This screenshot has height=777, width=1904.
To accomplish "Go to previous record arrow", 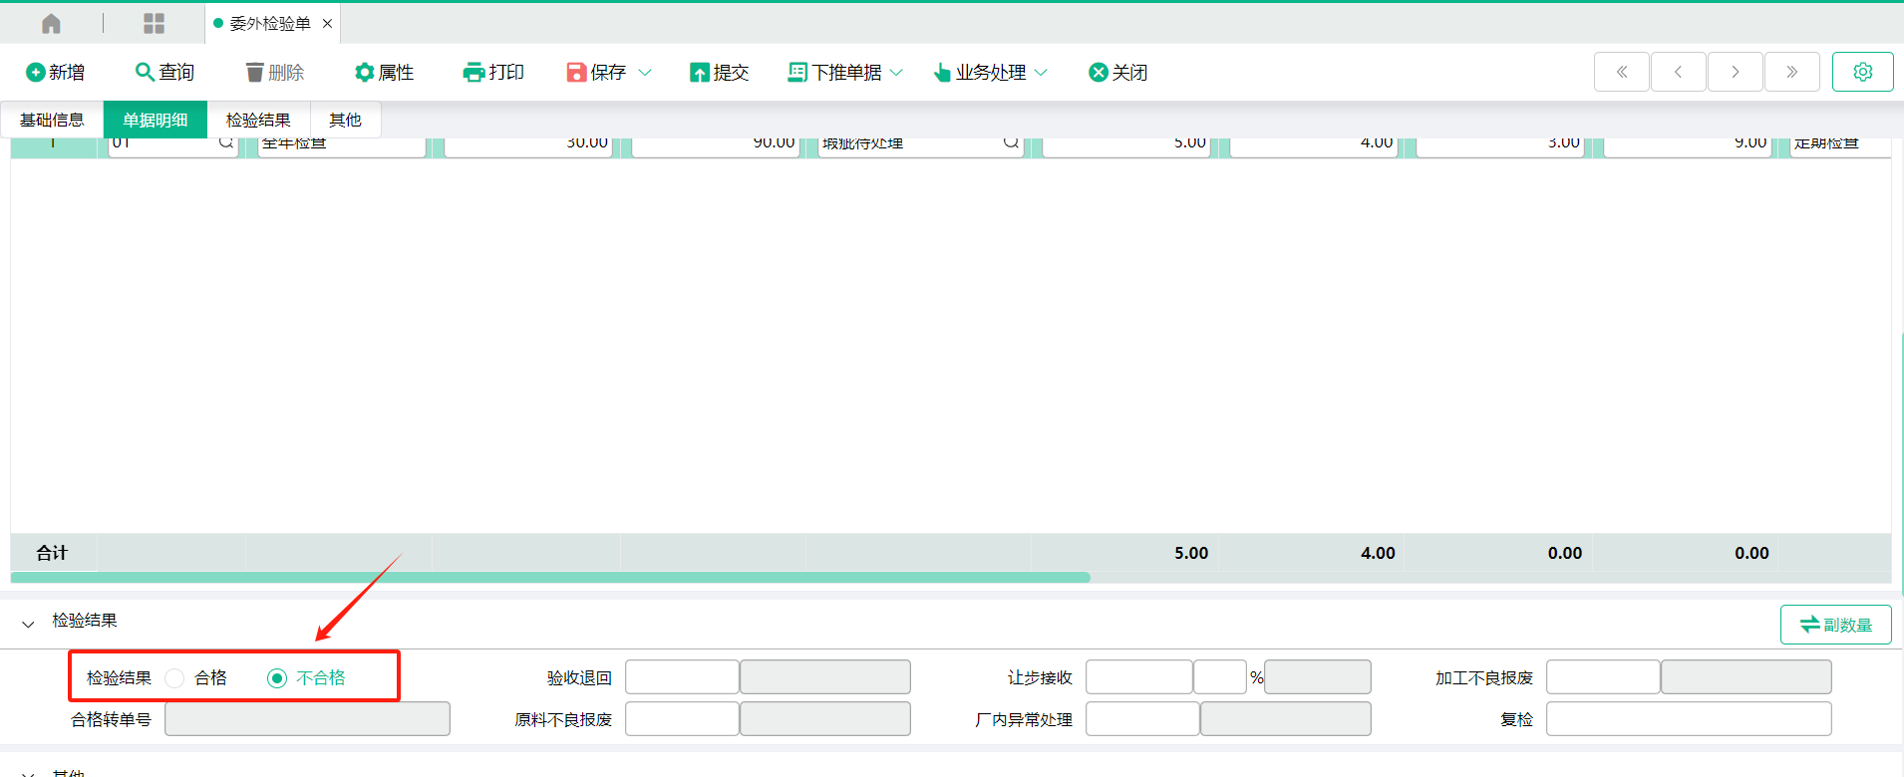I will coord(1679,72).
